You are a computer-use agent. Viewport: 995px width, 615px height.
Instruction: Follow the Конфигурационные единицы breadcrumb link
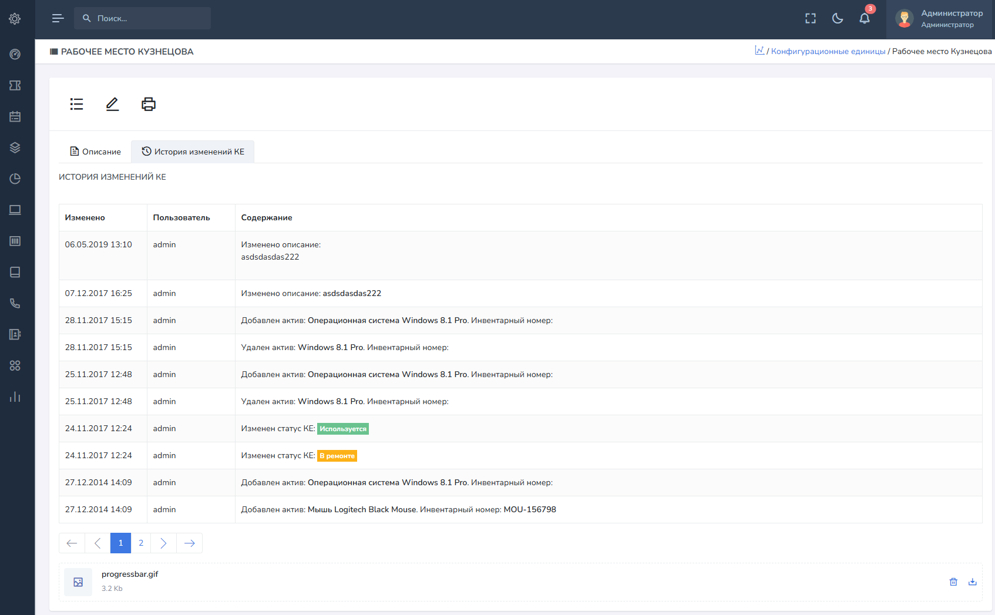[x=828, y=51]
